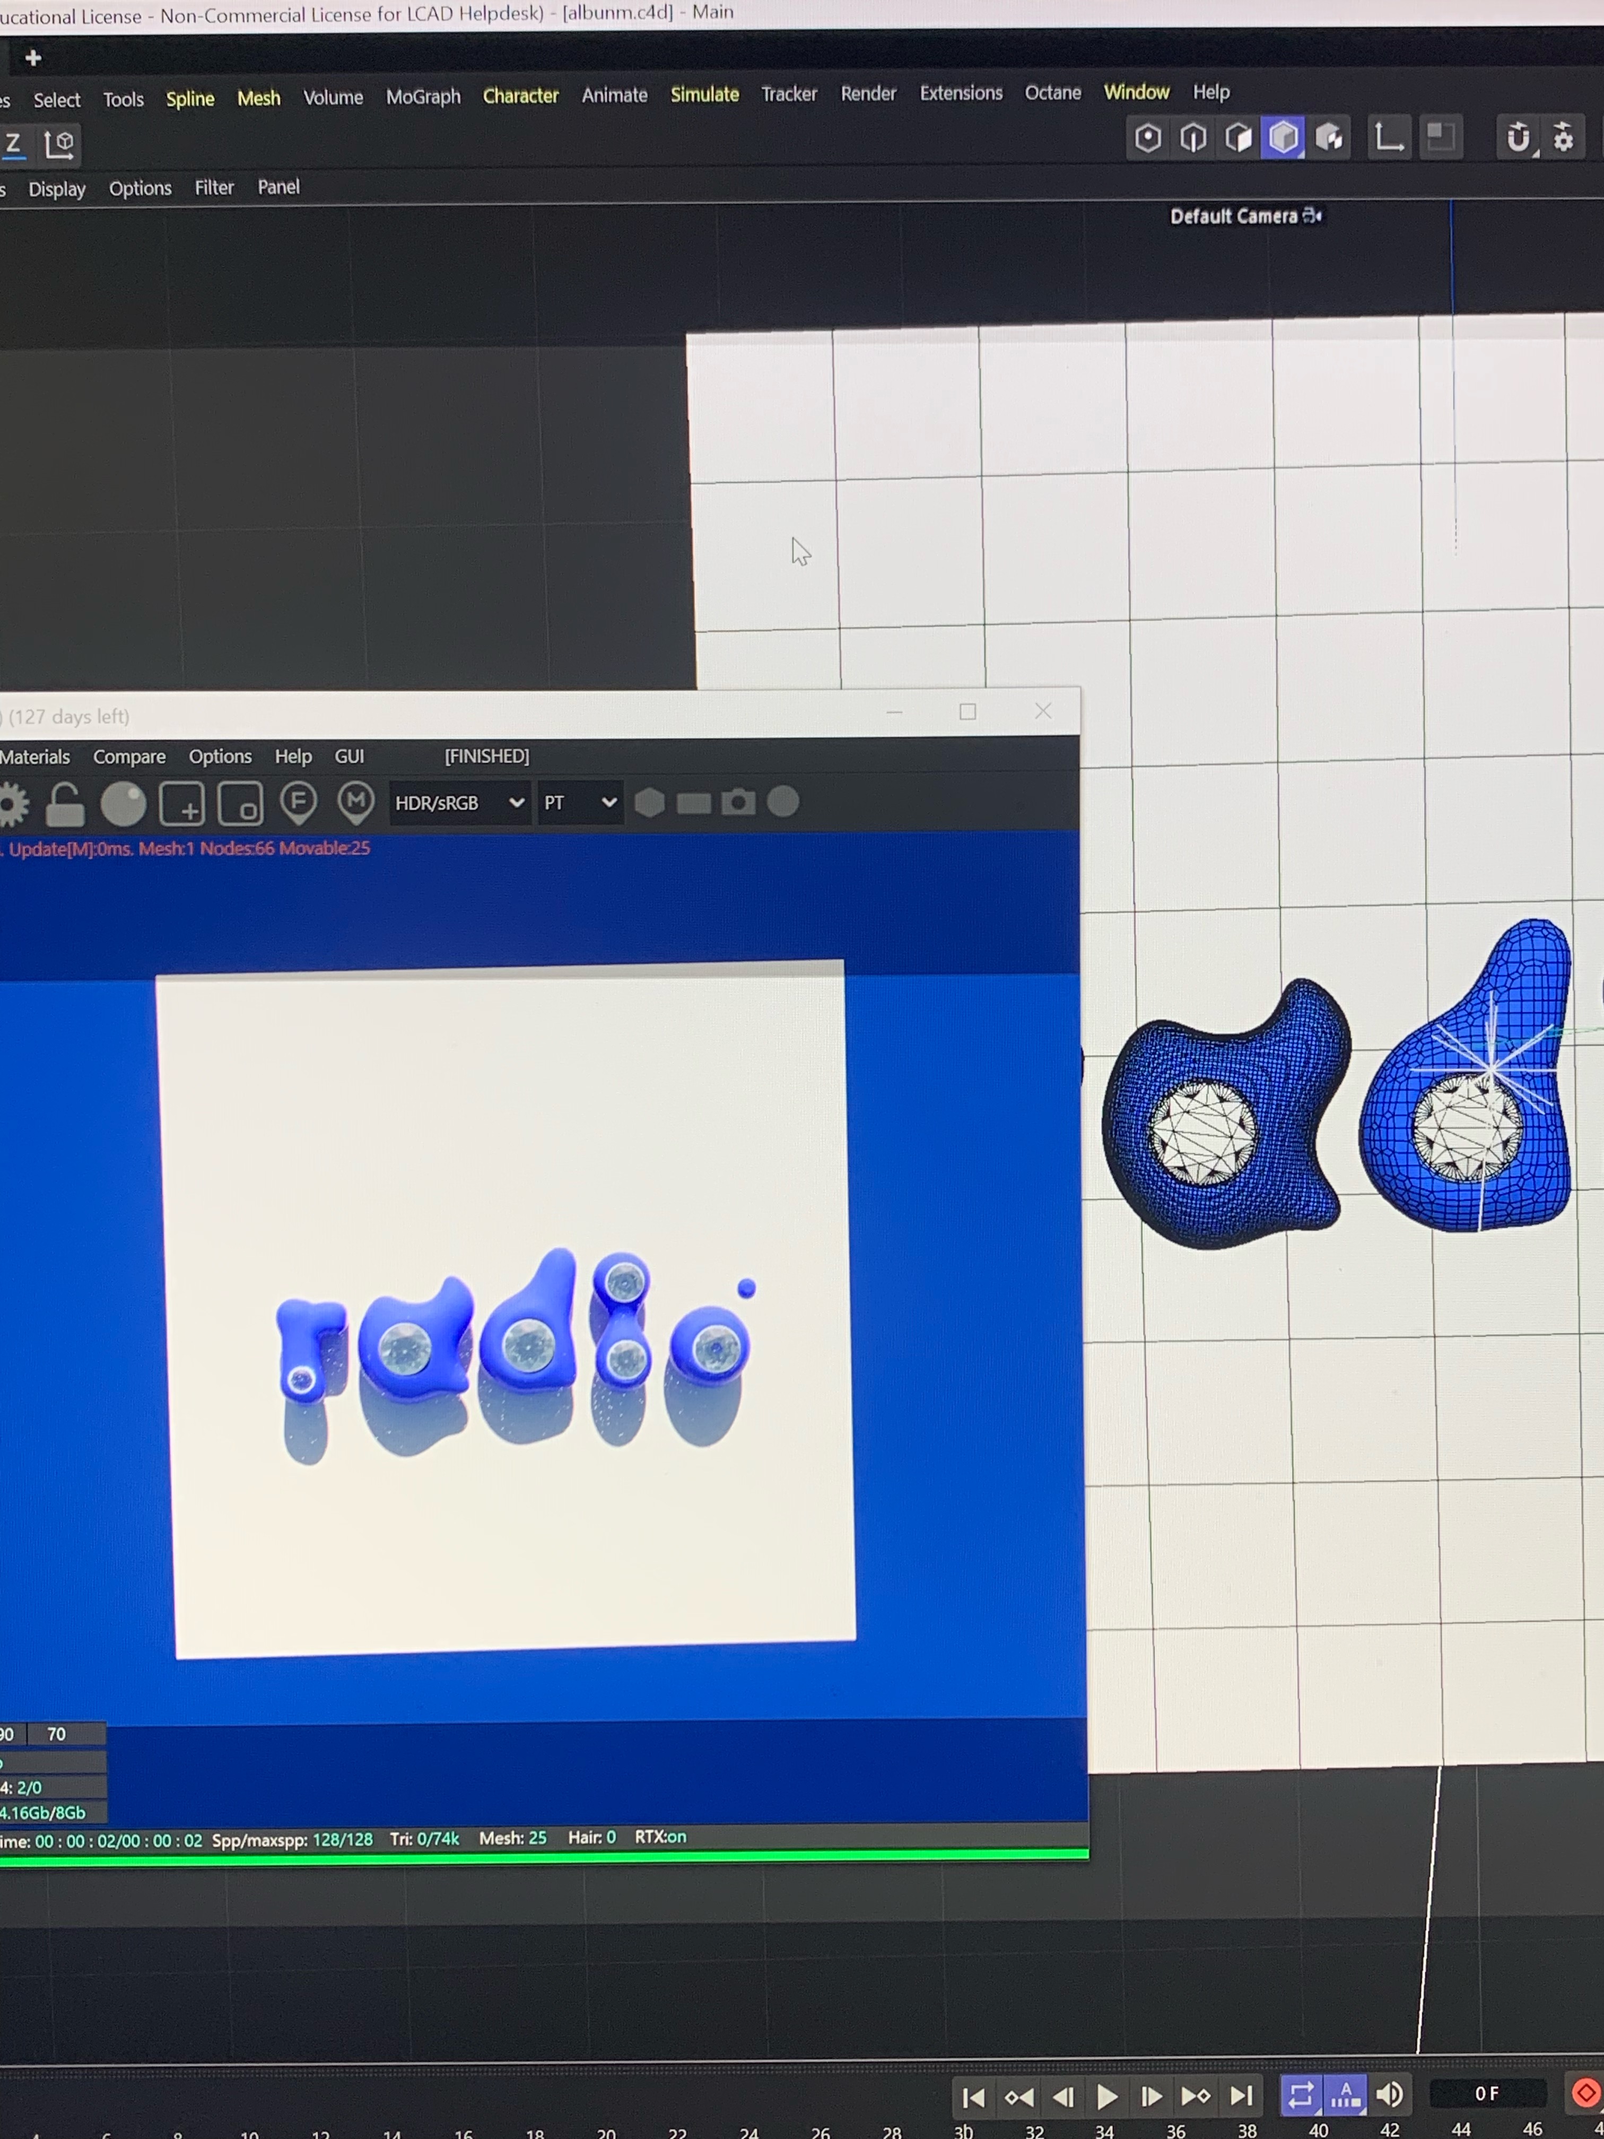Jump to the end of animation
This screenshot has width=1604, height=2139.
coord(1241,2095)
